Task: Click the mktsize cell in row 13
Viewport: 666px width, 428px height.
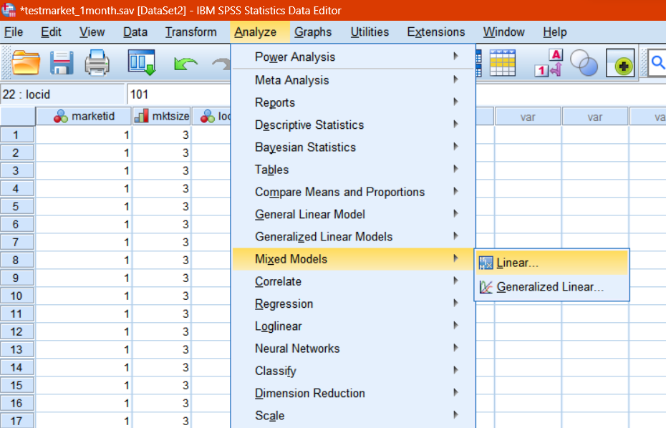Action: point(162,349)
